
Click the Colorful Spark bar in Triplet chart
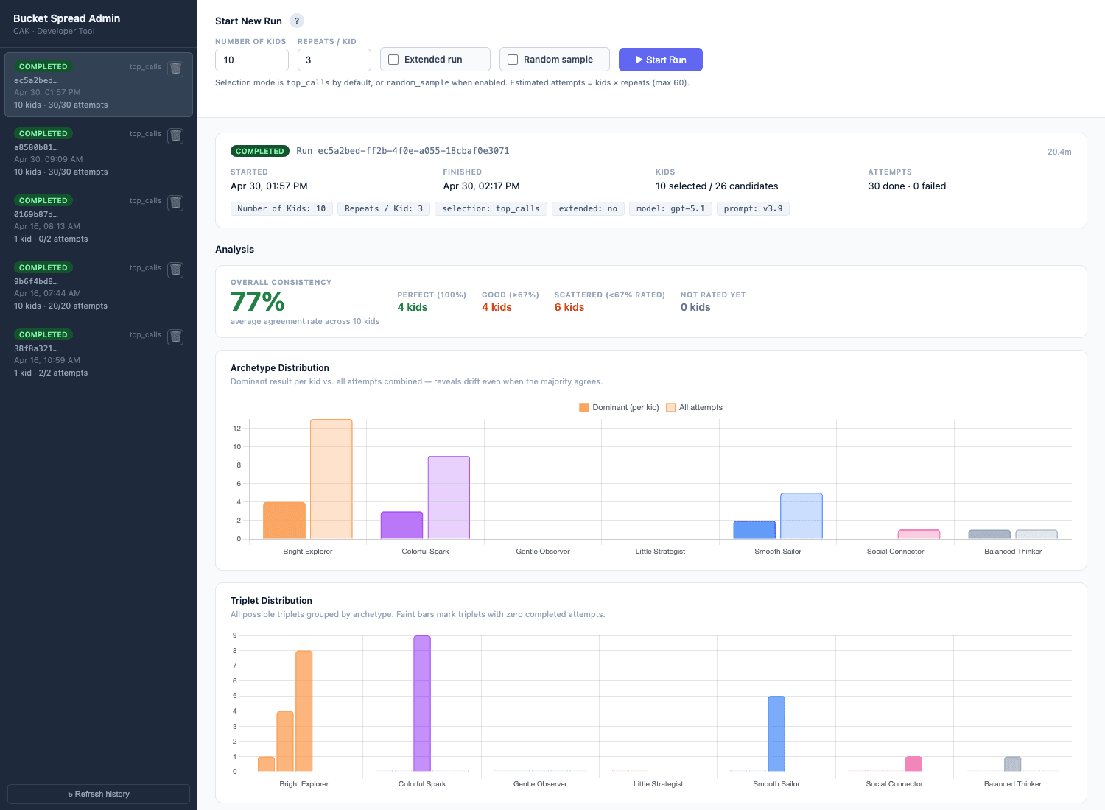422,704
